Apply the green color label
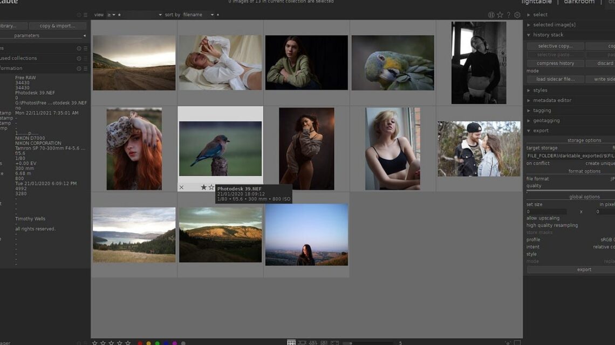615x345 pixels. (x=158, y=343)
